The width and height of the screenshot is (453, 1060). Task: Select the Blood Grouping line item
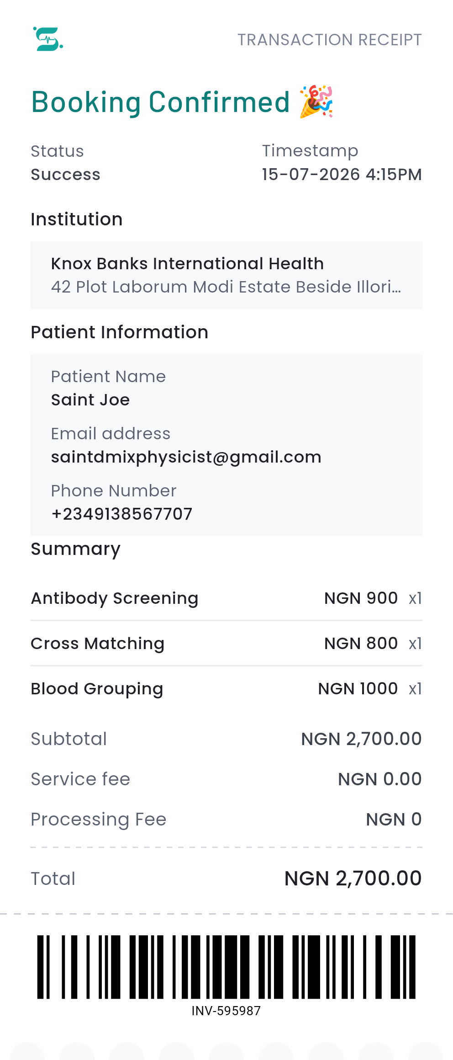(226, 689)
